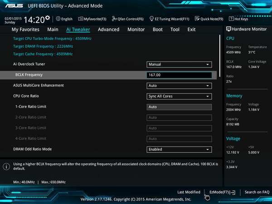Select the CPU Core Ratio label
Image resolution: width=272 pixels, height=204 pixels.
[x=26, y=96]
